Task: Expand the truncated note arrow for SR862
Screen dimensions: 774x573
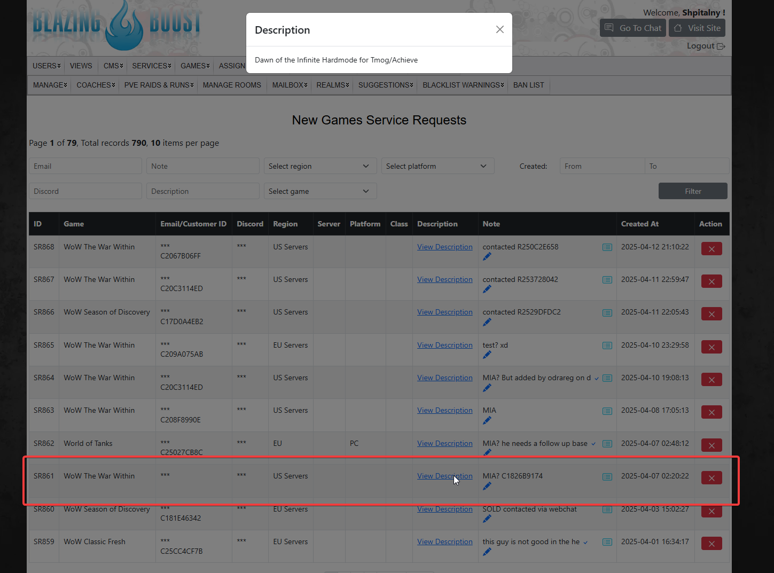Action: click(x=593, y=444)
